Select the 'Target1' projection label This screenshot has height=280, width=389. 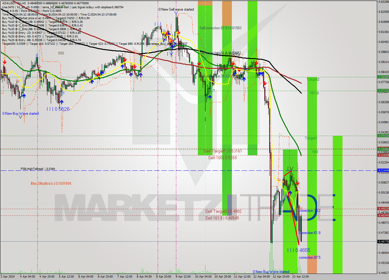coord(311,138)
